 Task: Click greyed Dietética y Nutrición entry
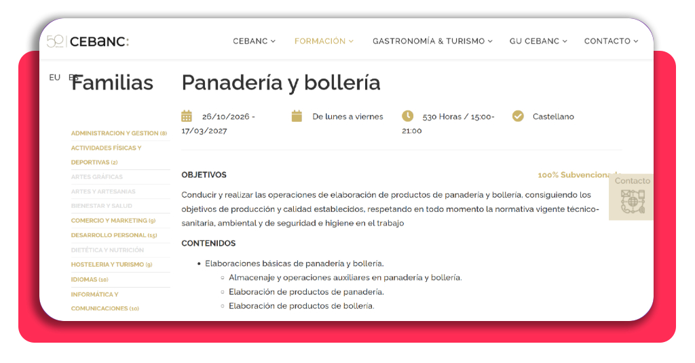coord(107,250)
